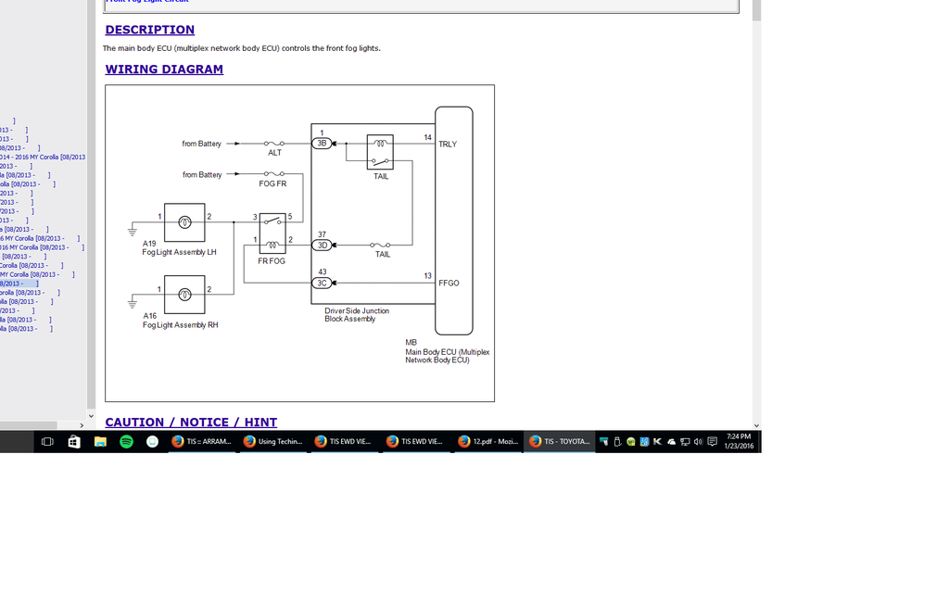Open sidebar entry '014 - 2016 MY Corolla'

(x=43, y=157)
